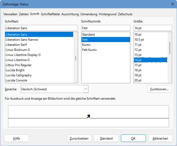Pick Lithos Pro Regular font
Screen dimensions: 177x146
(39, 65)
